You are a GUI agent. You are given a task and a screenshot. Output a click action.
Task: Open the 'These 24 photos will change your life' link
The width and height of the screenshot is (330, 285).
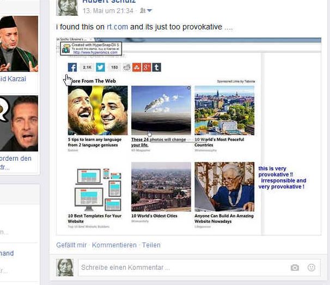[x=158, y=142]
